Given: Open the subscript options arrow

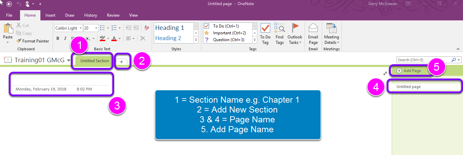Looking at the screenshot, I should 94,38.
